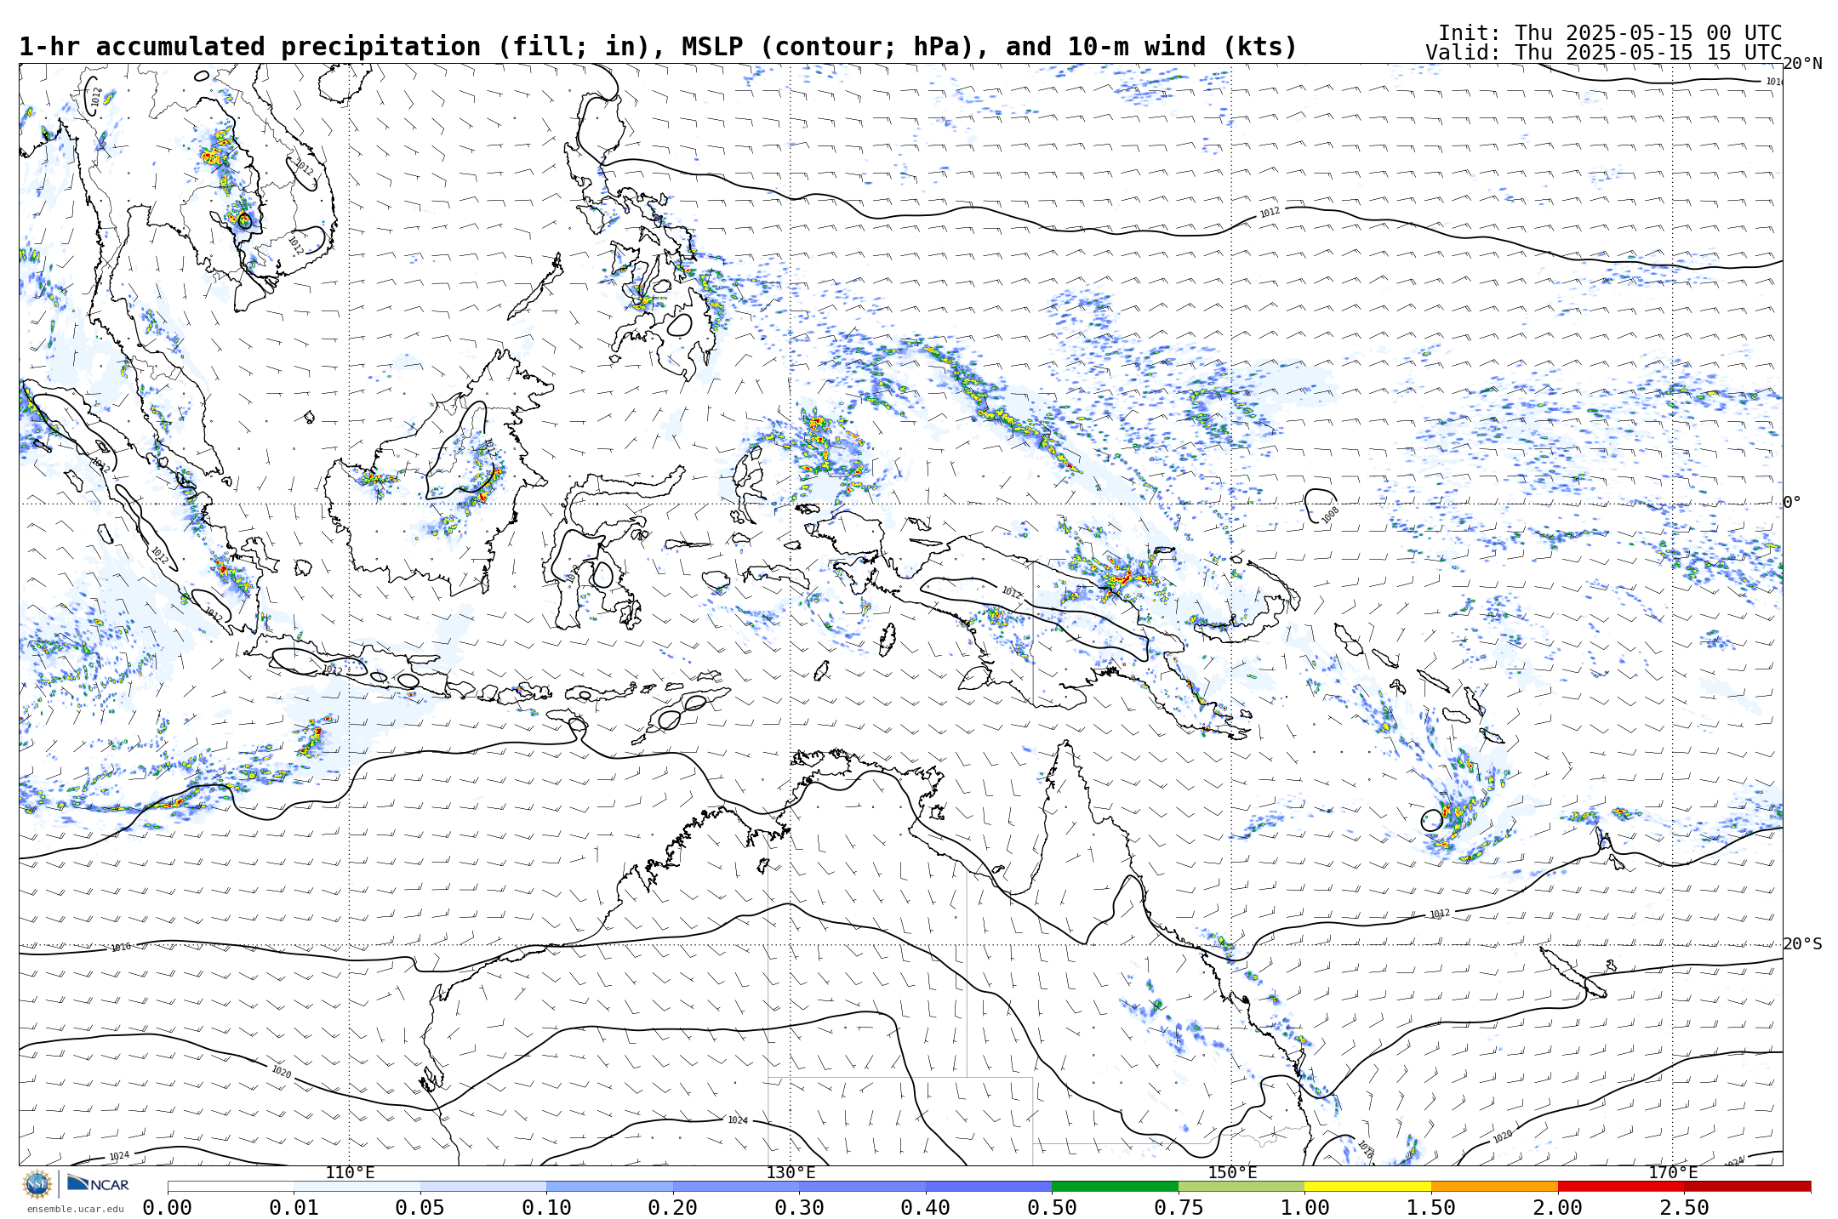This screenshot has width=1838, height=1219.
Task: Click the 0.30 colorbar label
Action: pyautogui.click(x=799, y=1208)
